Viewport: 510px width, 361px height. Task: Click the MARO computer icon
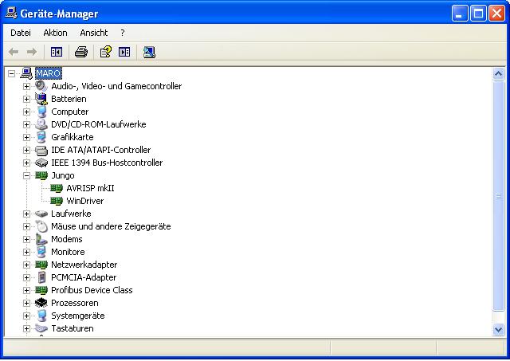[x=26, y=73]
